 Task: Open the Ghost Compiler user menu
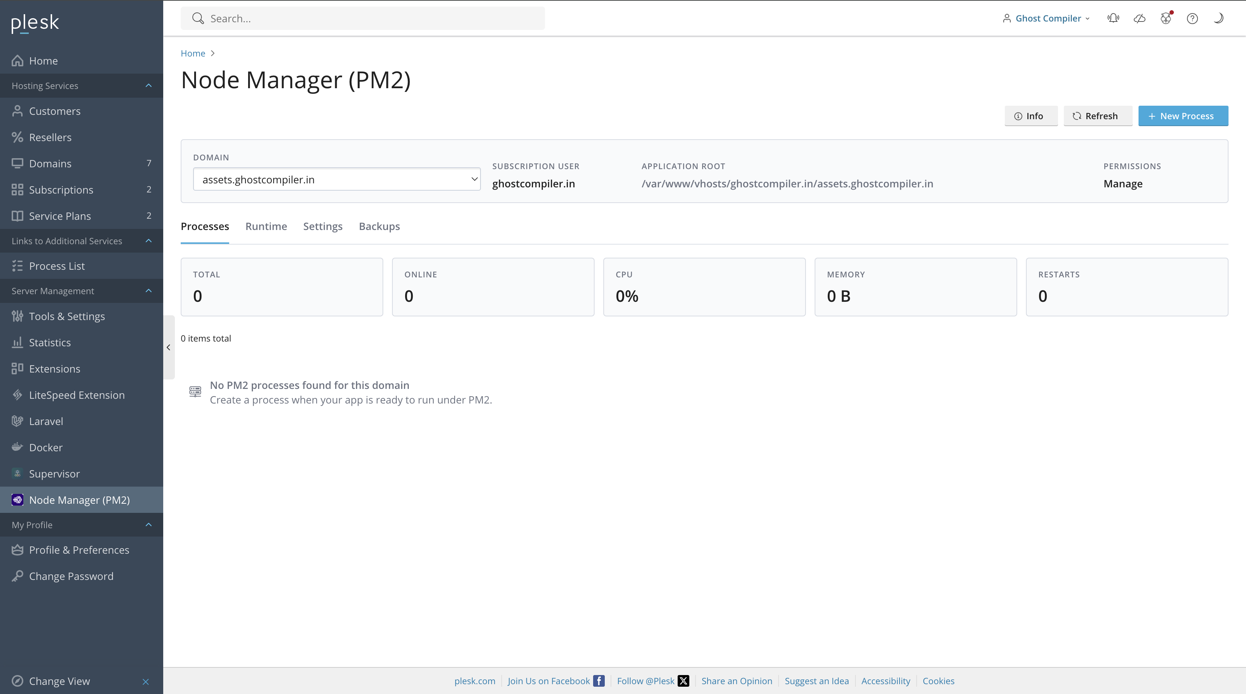pyautogui.click(x=1046, y=18)
